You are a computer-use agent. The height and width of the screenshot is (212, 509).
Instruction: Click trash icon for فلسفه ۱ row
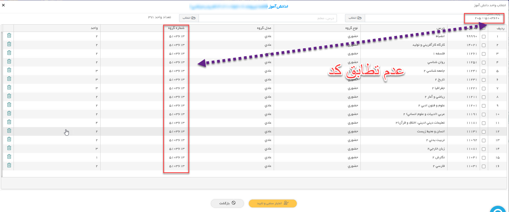(x=9, y=53)
